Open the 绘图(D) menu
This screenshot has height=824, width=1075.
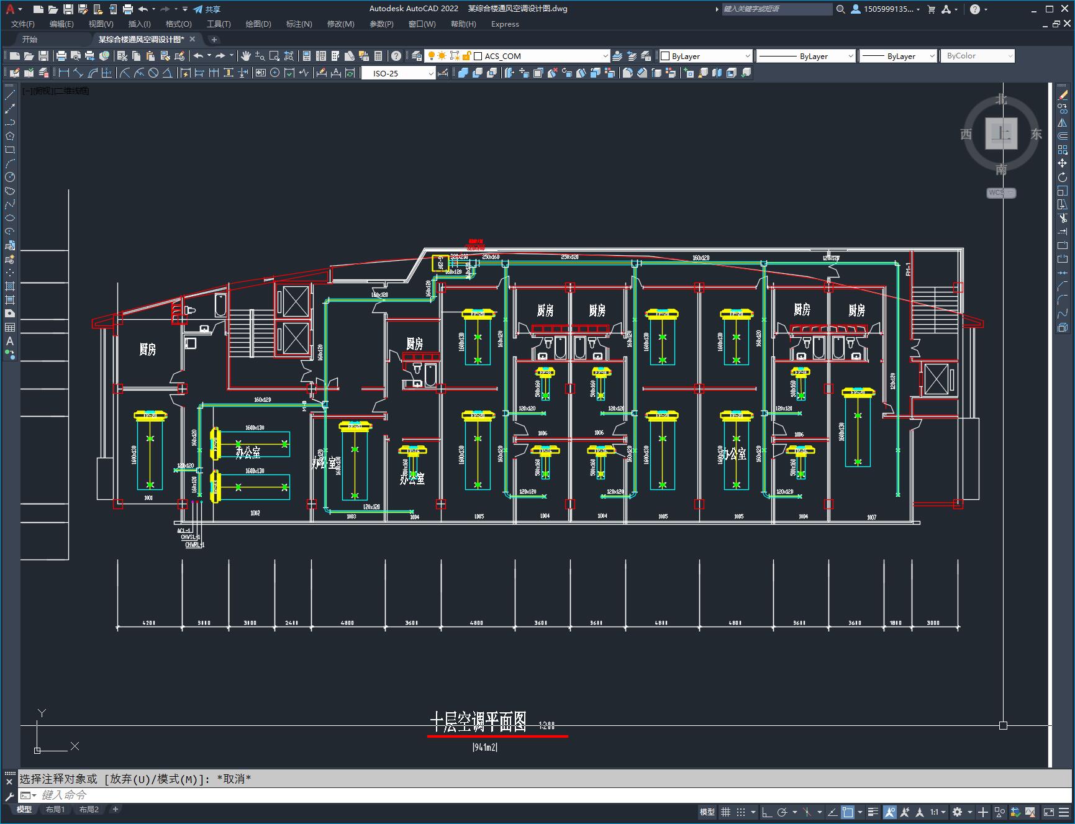258,24
